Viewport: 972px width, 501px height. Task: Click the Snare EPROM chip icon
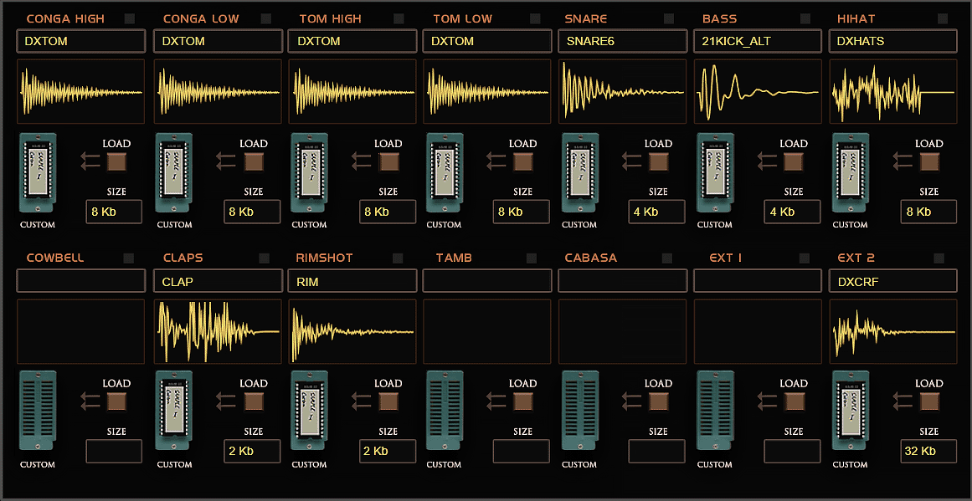579,173
